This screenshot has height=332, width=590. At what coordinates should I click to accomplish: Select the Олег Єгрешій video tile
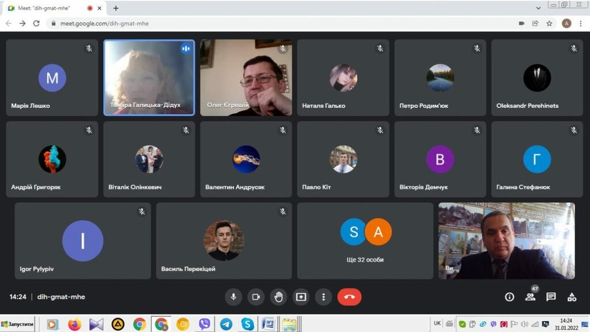pos(246,77)
